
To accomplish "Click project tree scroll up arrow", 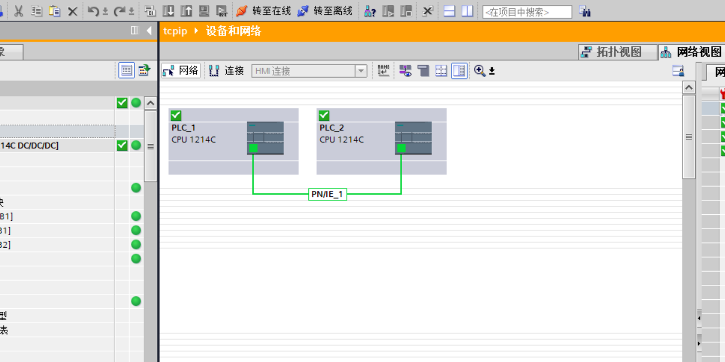I will tap(150, 103).
